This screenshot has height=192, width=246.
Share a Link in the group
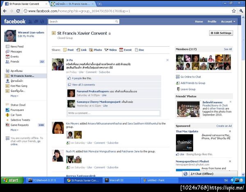tap(82, 50)
